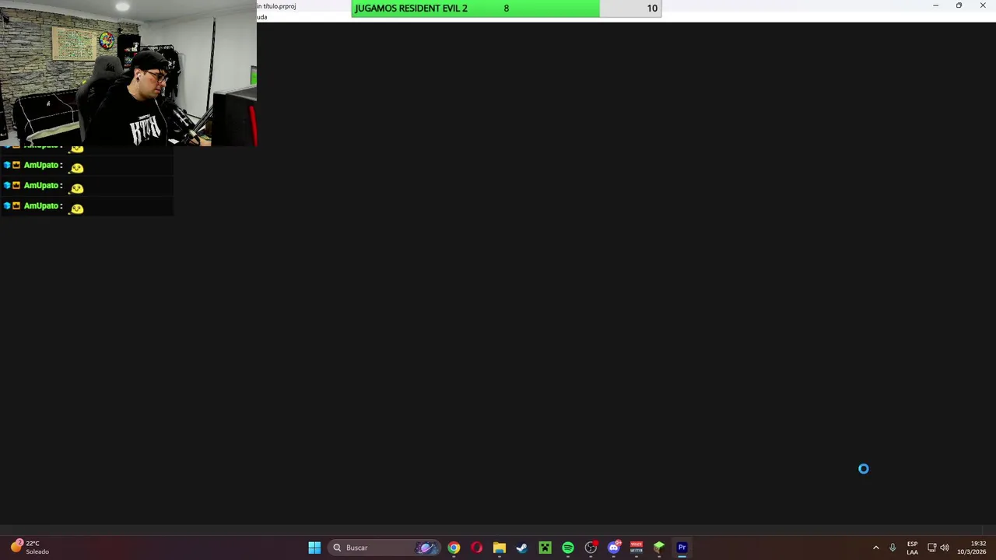
Task: Open Voicemeeter from the taskbar
Action: (637, 548)
